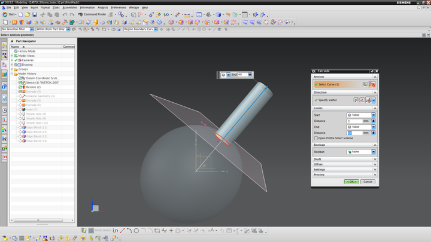431x242 pixels.
Task: Click the New file icon in toolbar
Action: pos(20,14)
